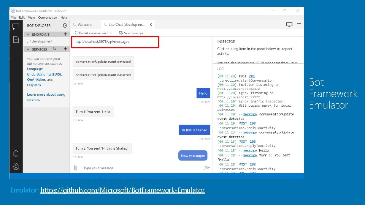
Task: Switch to the Live Chat tab
Action: [126, 24]
